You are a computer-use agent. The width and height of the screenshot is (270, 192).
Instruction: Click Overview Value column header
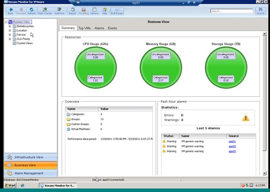126,109
